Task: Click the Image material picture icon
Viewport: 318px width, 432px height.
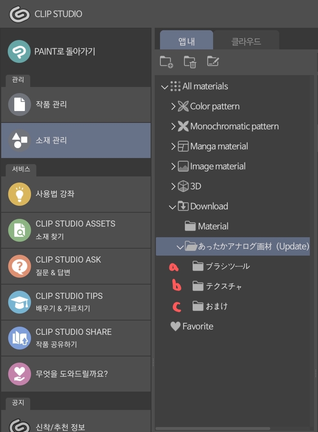Action: [183, 167]
